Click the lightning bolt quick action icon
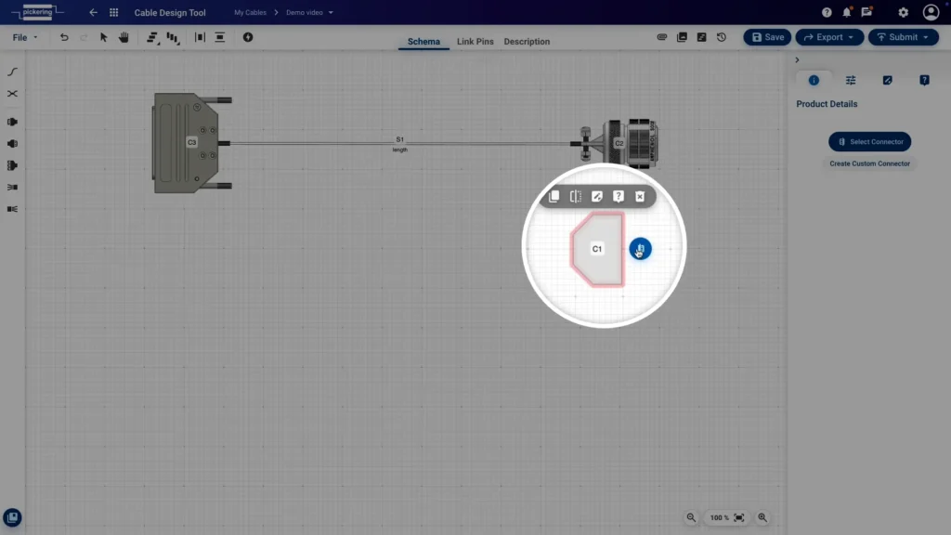The height and width of the screenshot is (535, 951). 247,37
